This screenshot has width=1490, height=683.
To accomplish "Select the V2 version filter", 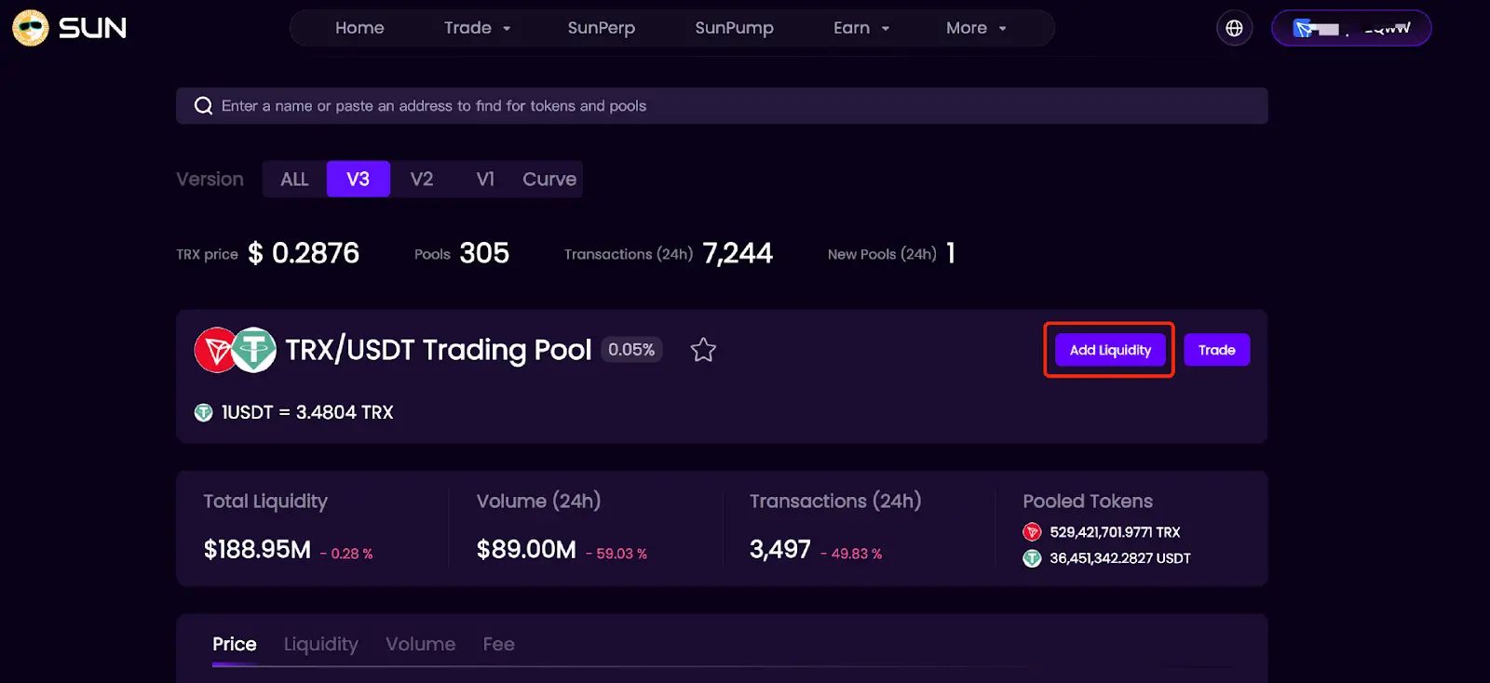I will coord(421,179).
